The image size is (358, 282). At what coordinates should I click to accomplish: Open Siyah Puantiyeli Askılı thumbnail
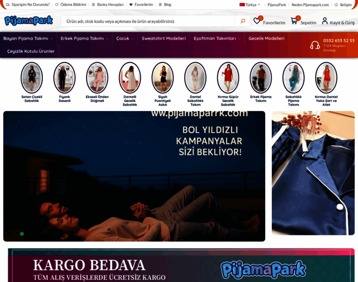click(x=163, y=78)
